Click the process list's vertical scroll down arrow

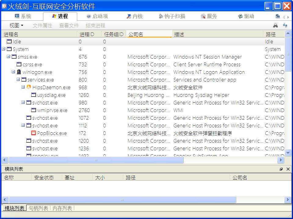(x=288, y=153)
